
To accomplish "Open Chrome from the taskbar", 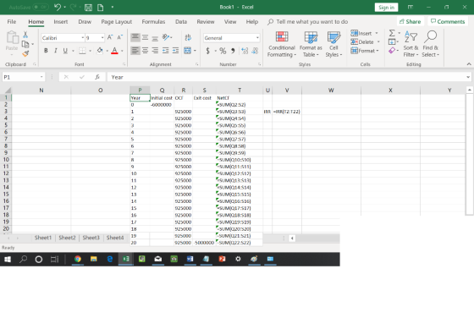I will point(78,259).
